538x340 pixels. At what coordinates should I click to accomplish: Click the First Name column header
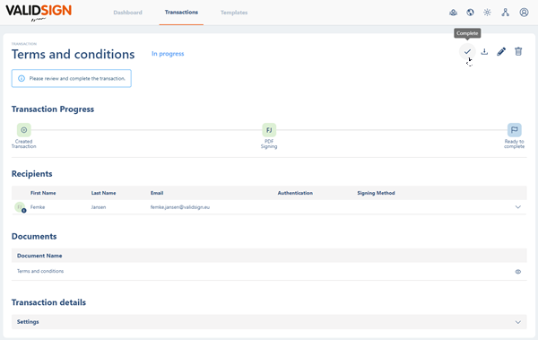pos(43,193)
